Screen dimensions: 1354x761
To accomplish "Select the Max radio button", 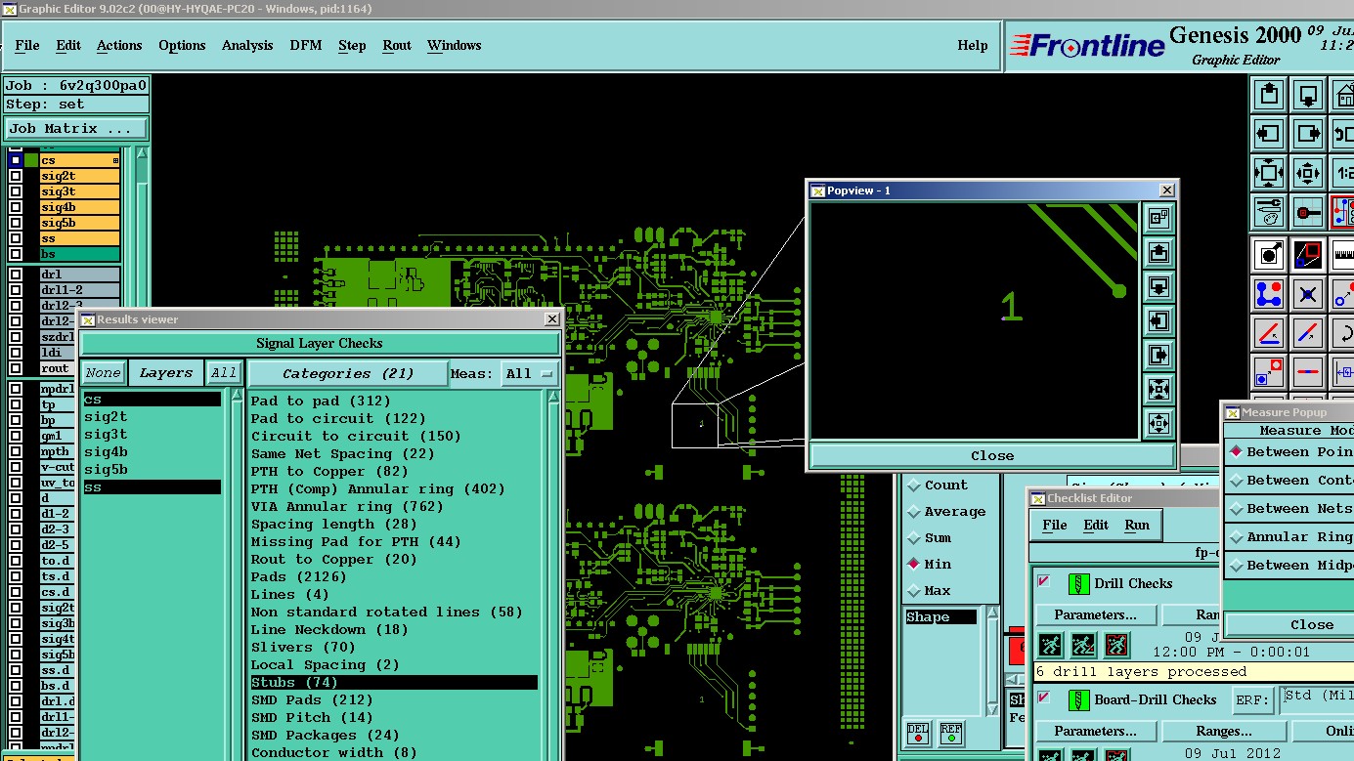I will click(914, 591).
